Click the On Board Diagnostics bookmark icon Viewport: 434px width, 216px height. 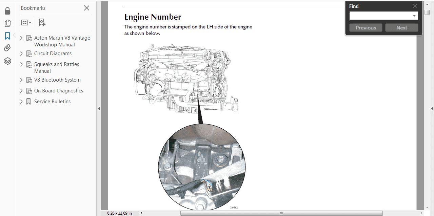pos(29,91)
